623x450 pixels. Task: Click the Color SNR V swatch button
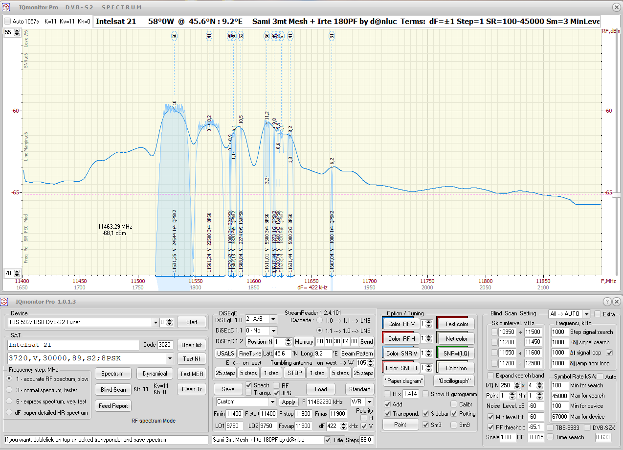402,354
